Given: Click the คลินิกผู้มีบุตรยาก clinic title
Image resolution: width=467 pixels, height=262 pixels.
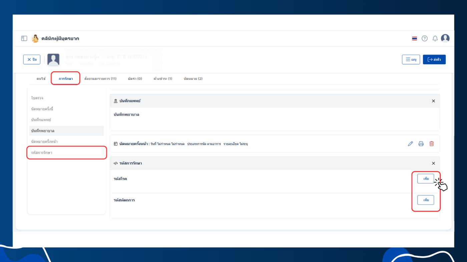Looking at the screenshot, I should pyautogui.click(x=60, y=39).
